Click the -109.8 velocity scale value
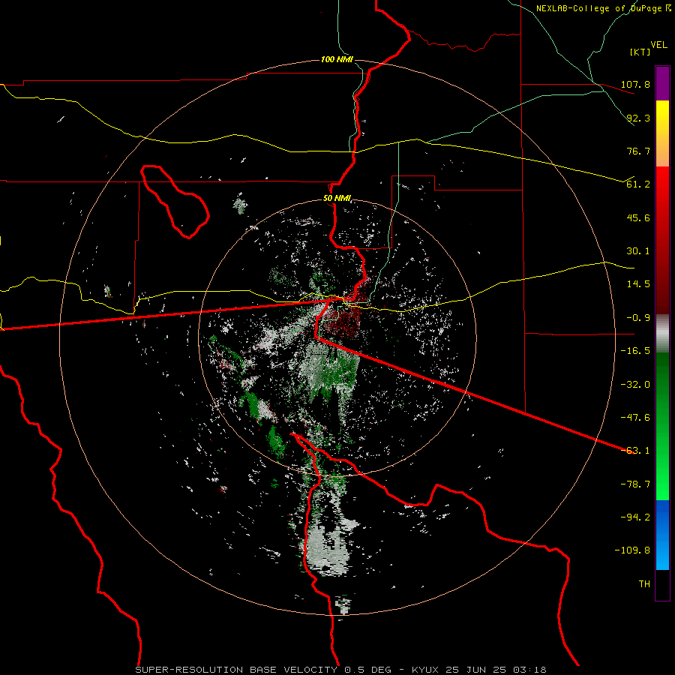Viewport: 675px width, 675px height. (632, 550)
